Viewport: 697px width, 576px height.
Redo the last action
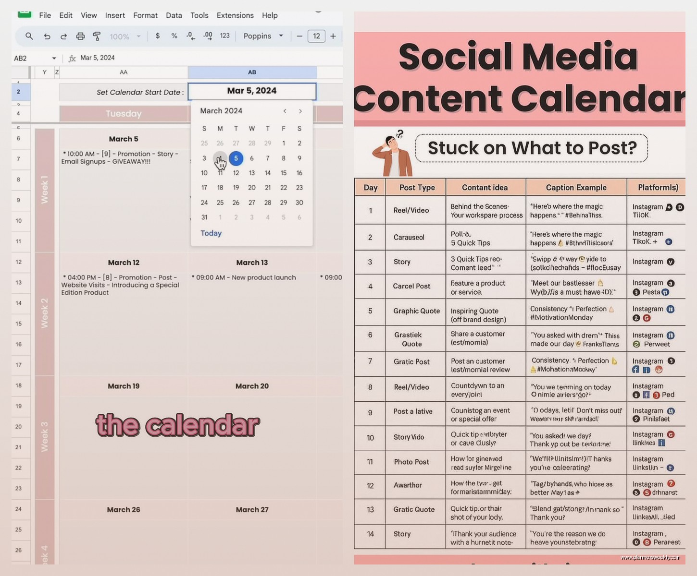click(63, 36)
